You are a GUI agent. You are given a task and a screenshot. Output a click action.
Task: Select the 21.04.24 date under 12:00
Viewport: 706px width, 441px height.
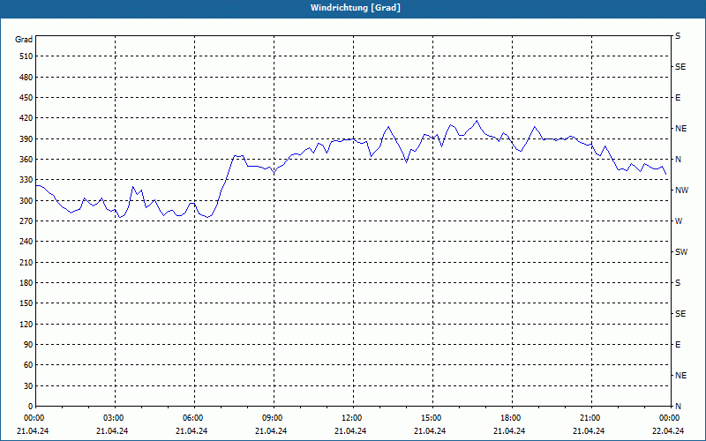[x=350, y=431]
